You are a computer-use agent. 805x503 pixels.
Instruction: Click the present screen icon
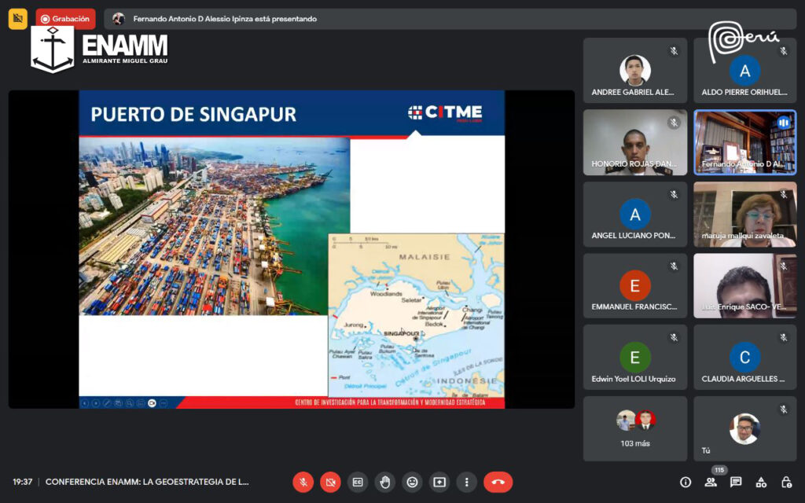coord(439,482)
